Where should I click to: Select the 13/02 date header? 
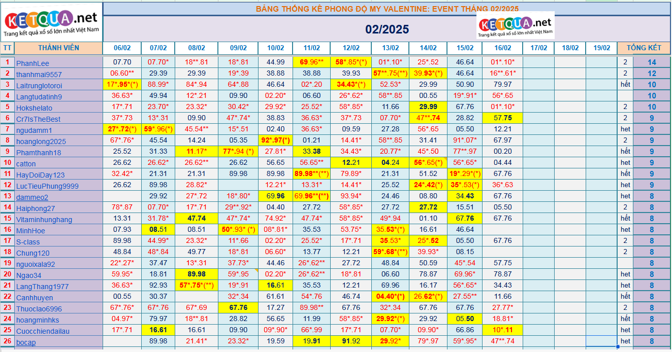390,48
